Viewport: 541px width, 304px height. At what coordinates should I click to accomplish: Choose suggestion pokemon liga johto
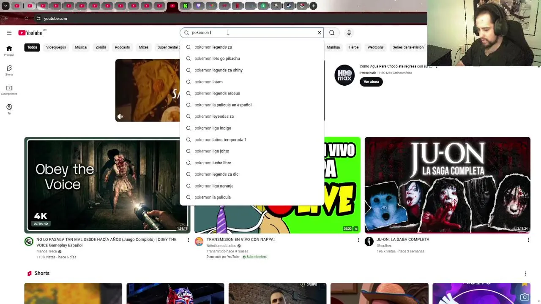[252, 151]
